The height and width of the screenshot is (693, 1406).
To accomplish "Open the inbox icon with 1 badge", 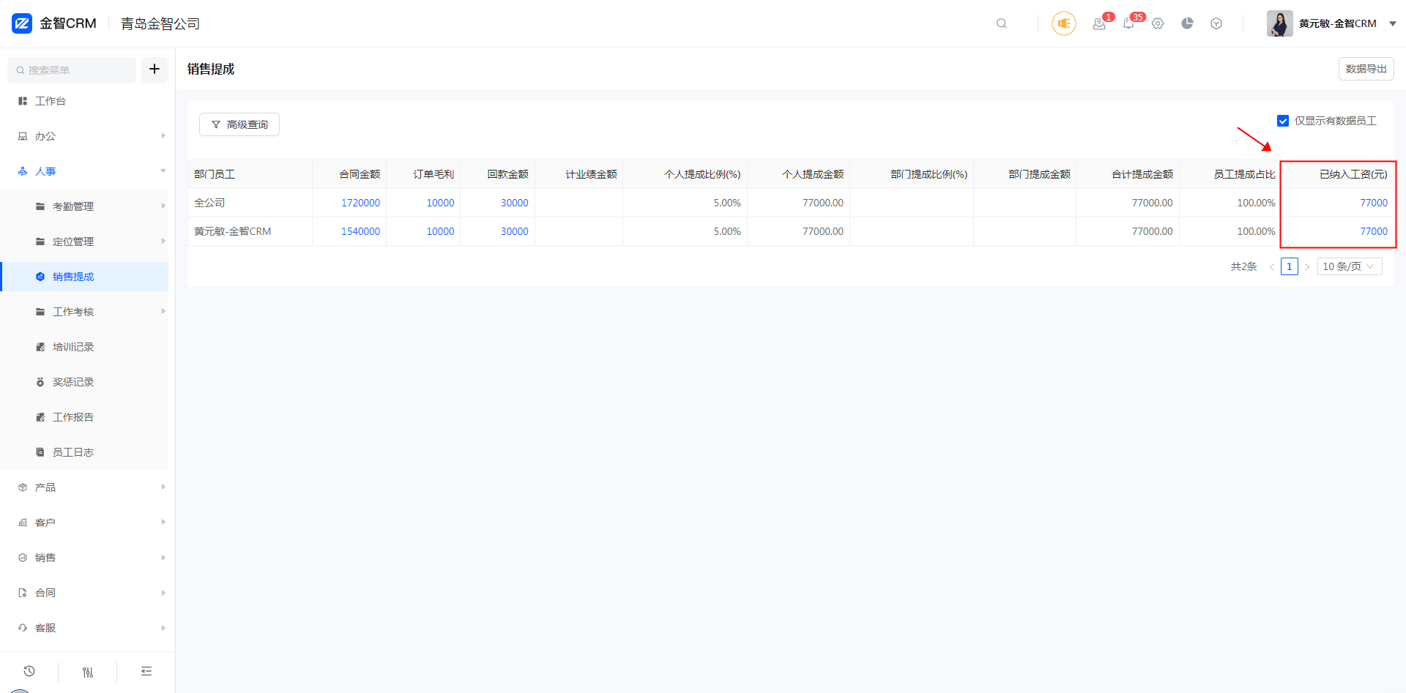I will tap(1098, 23).
